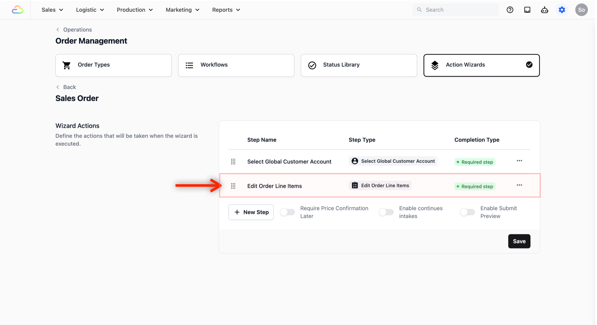Expand the Sales dropdown menu

click(52, 10)
